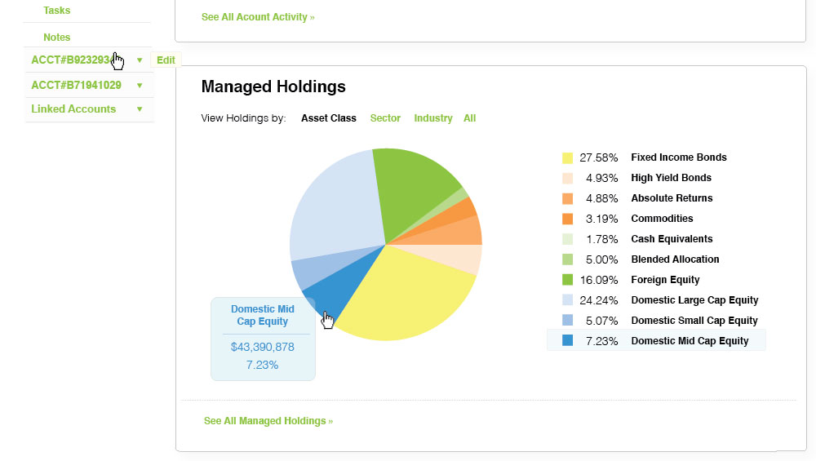Click the 27.58% percentage value
Viewport: 816px width, 461px height.
click(598, 157)
